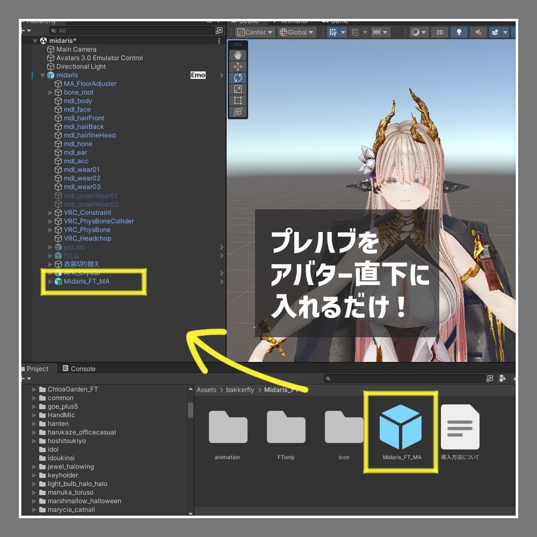Open the grid visibility options arrow
Image resolution: width=537 pixels, height=537 pixels.
click(x=343, y=32)
